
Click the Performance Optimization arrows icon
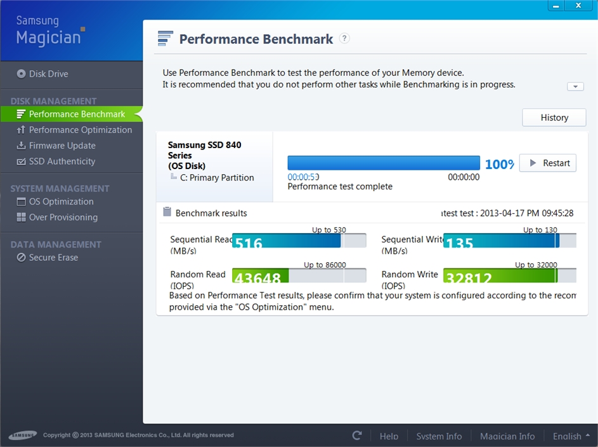[x=21, y=130]
